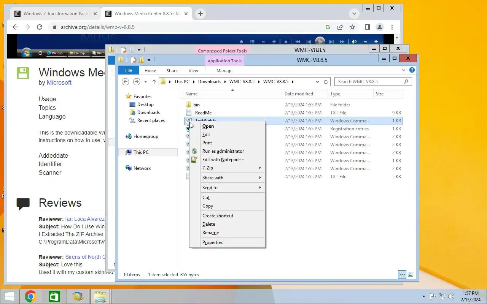Viewport: 487px width, 304px height.
Task: Select Downloads in Favorites
Action: click(x=148, y=112)
